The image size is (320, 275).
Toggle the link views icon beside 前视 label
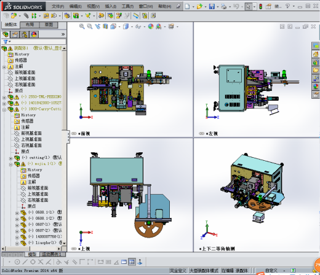coord(74,134)
